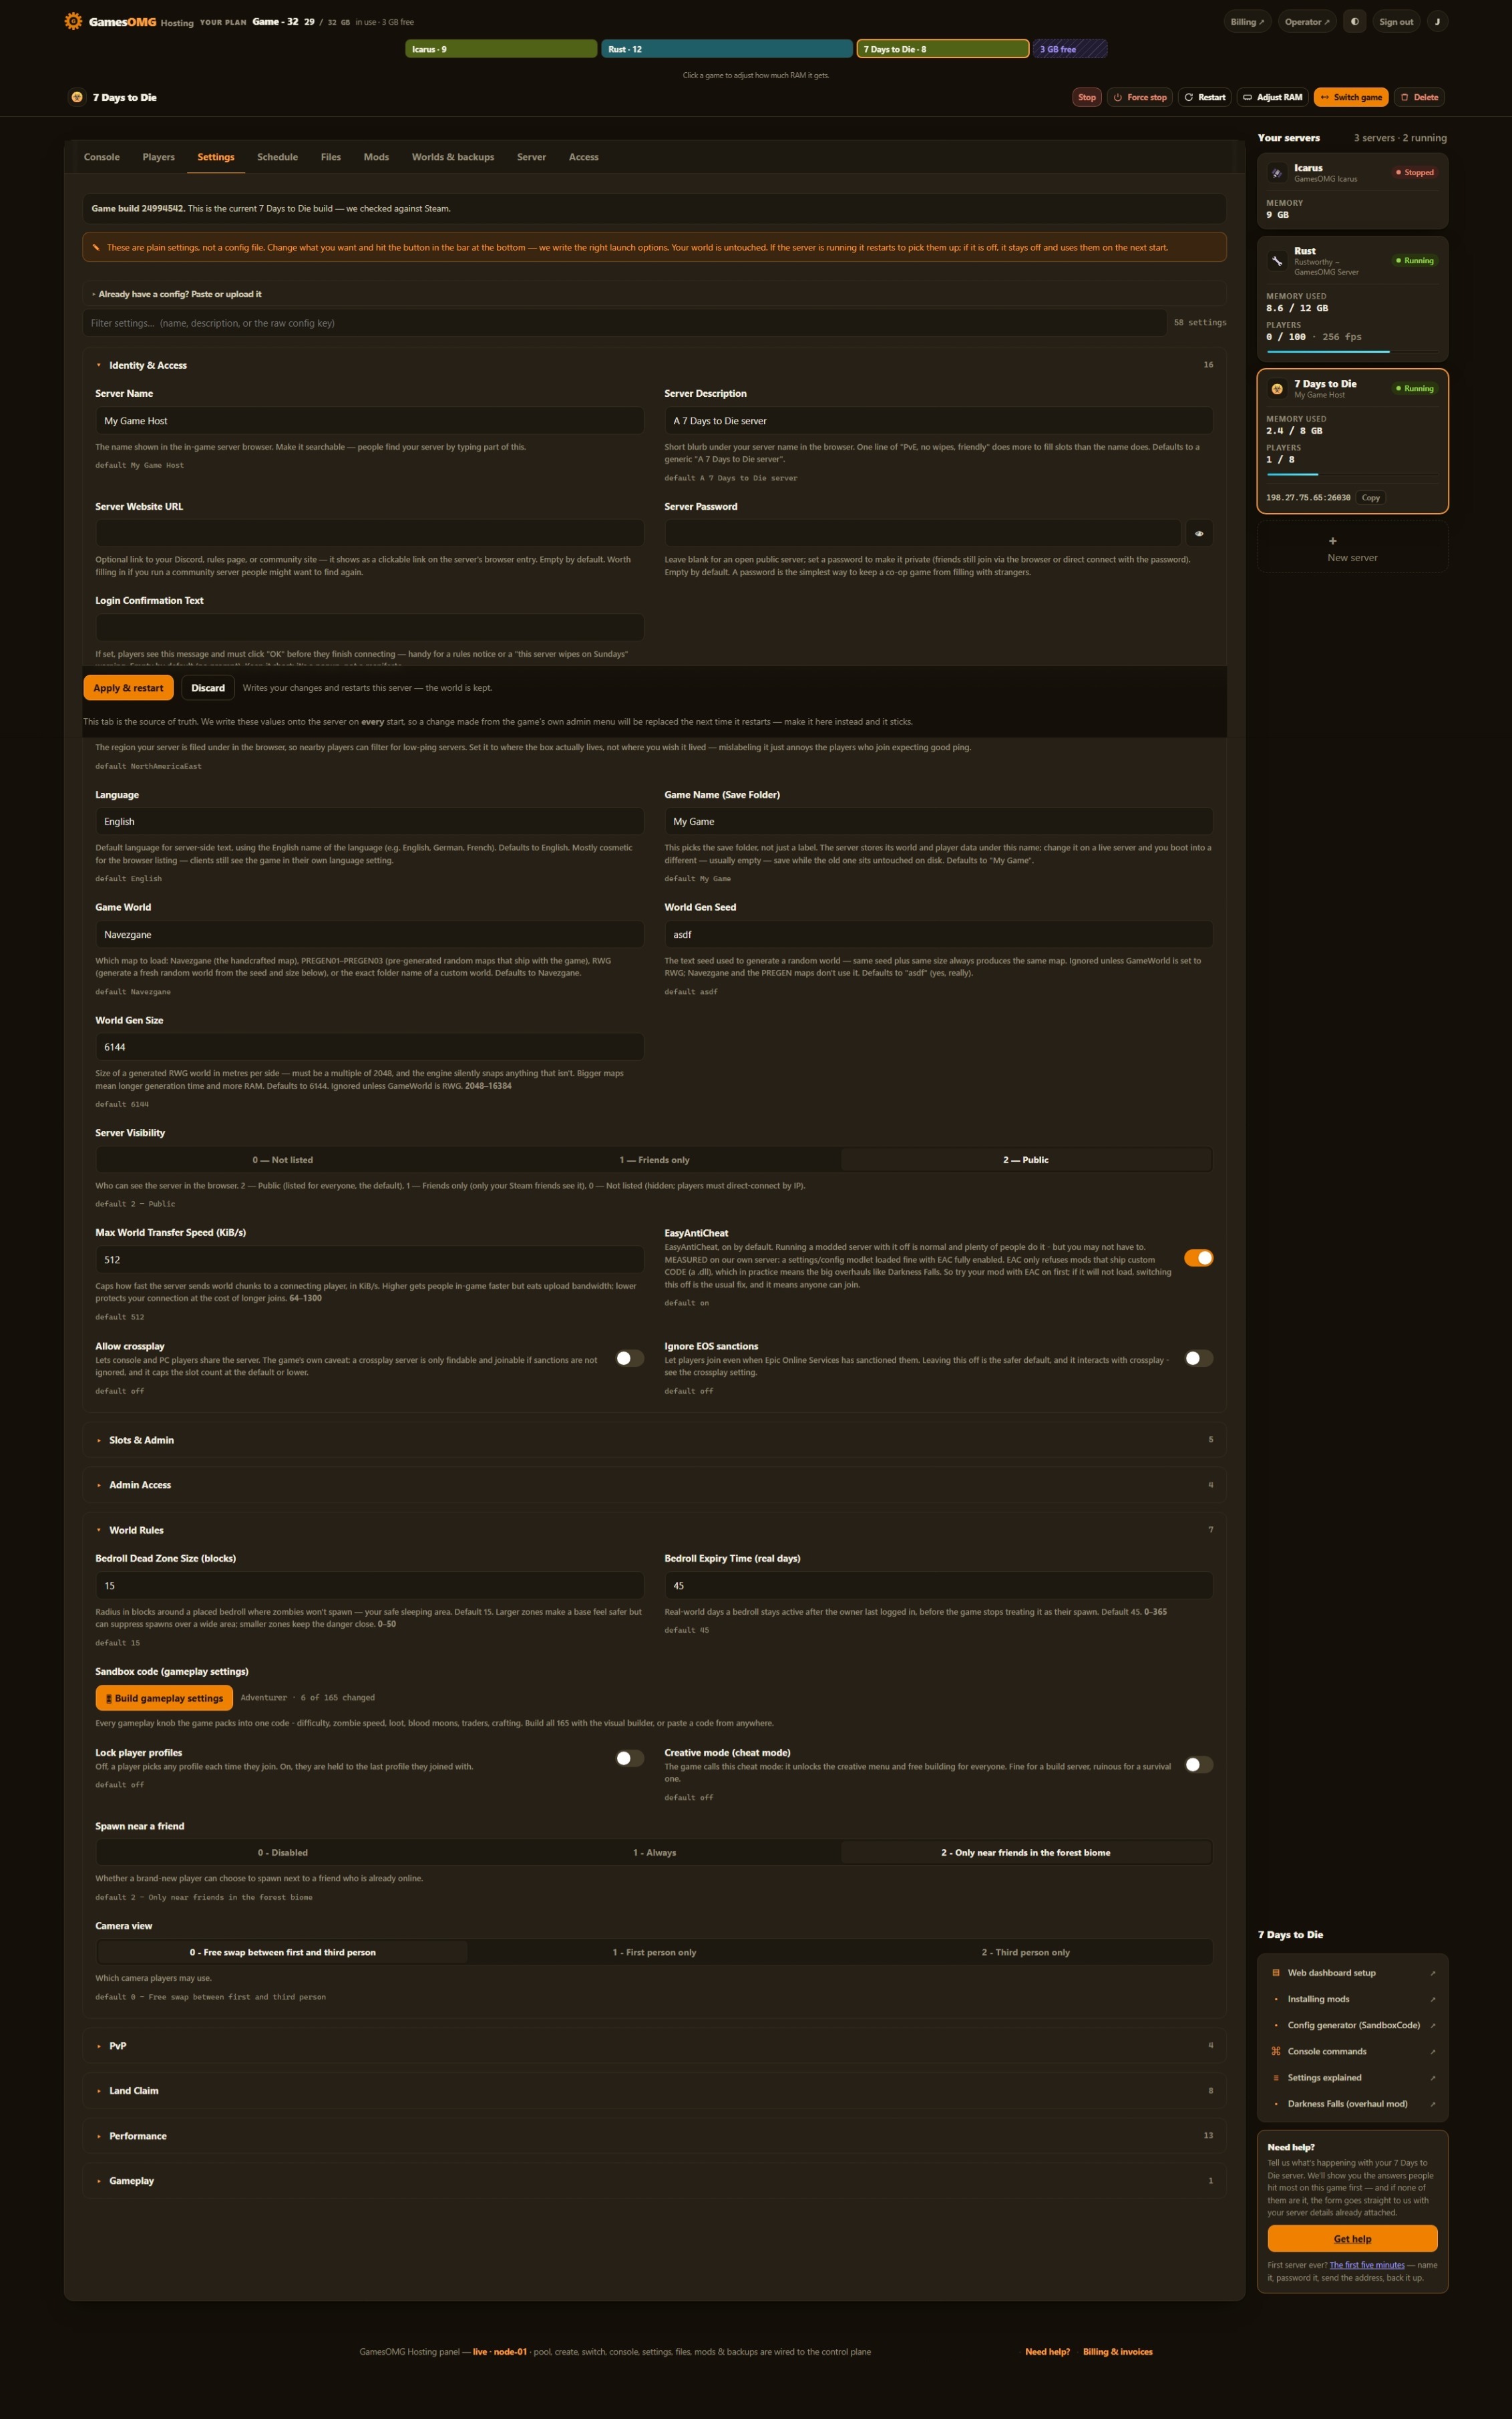Click Running status badge on Rust card
This screenshot has width=1512, height=2419.
point(1414,260)
